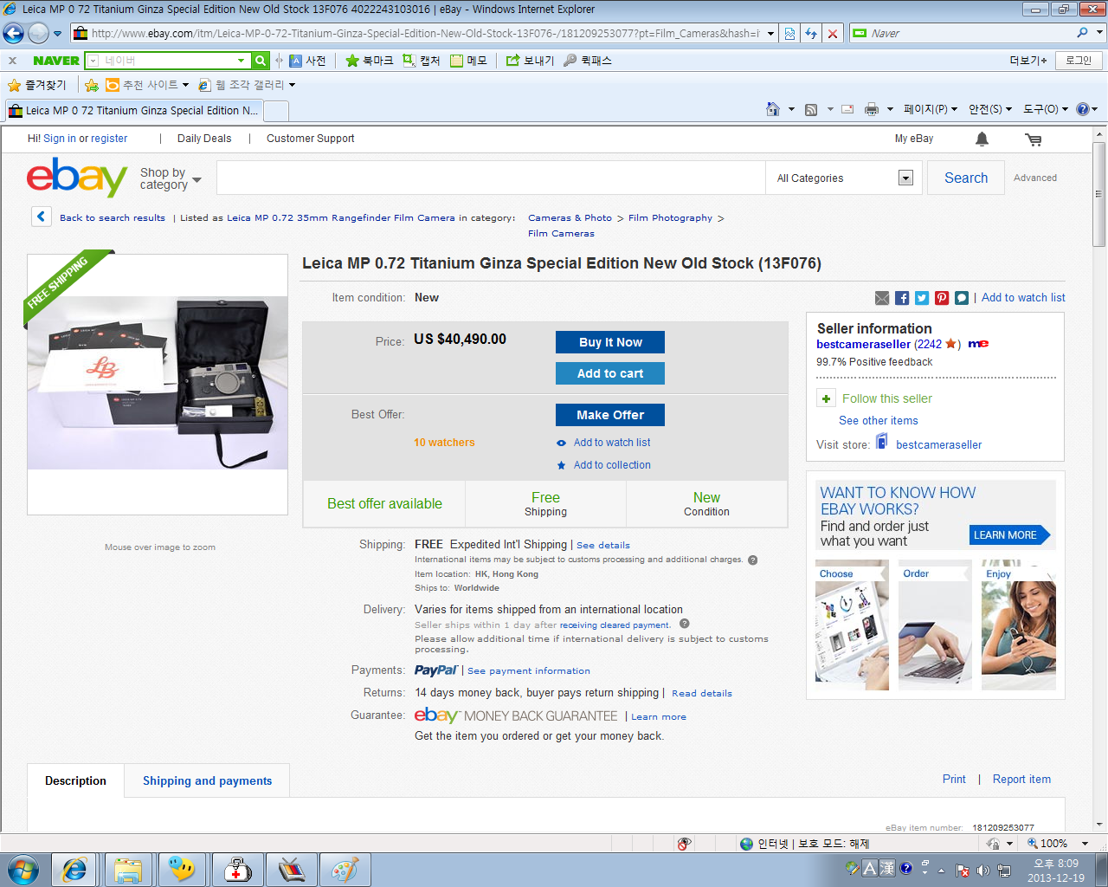1108x887 pixels.
Task: Switch to the Description tab
Action: [75, 780]
